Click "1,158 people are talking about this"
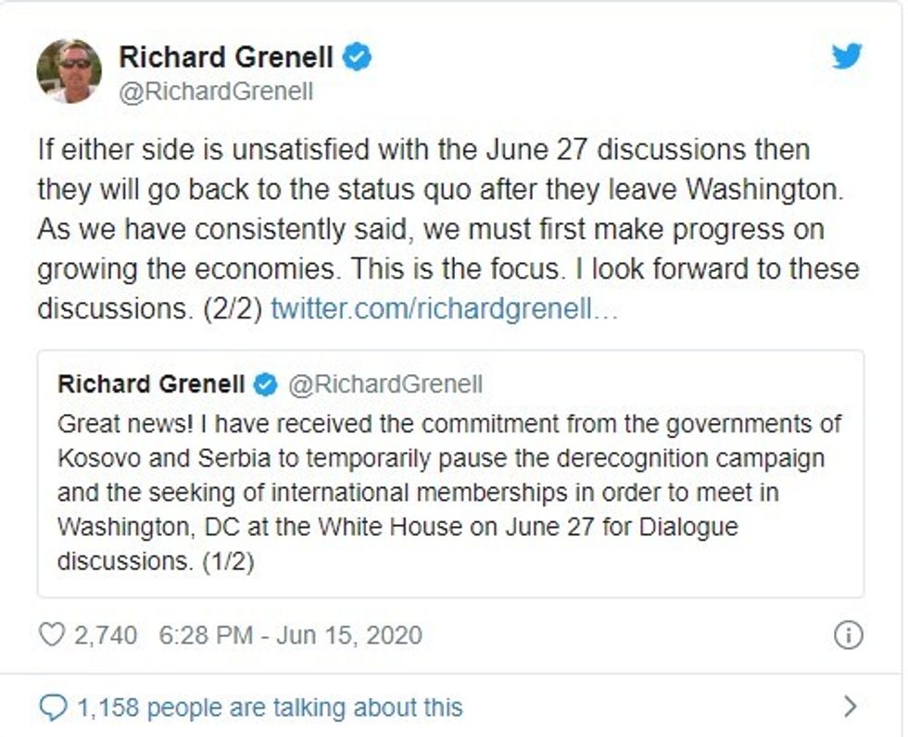 pyautogui.click(x=270, y=708)
